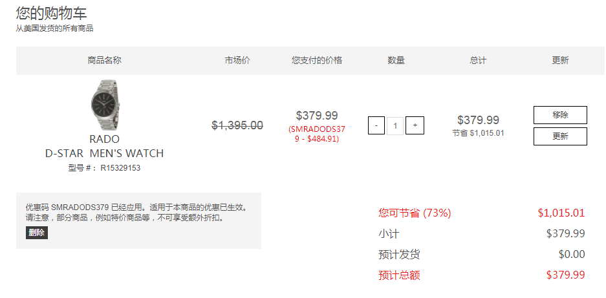Click the 您的购物车 page heading
This screenshot has width=606, height=298.
[51, 13]
